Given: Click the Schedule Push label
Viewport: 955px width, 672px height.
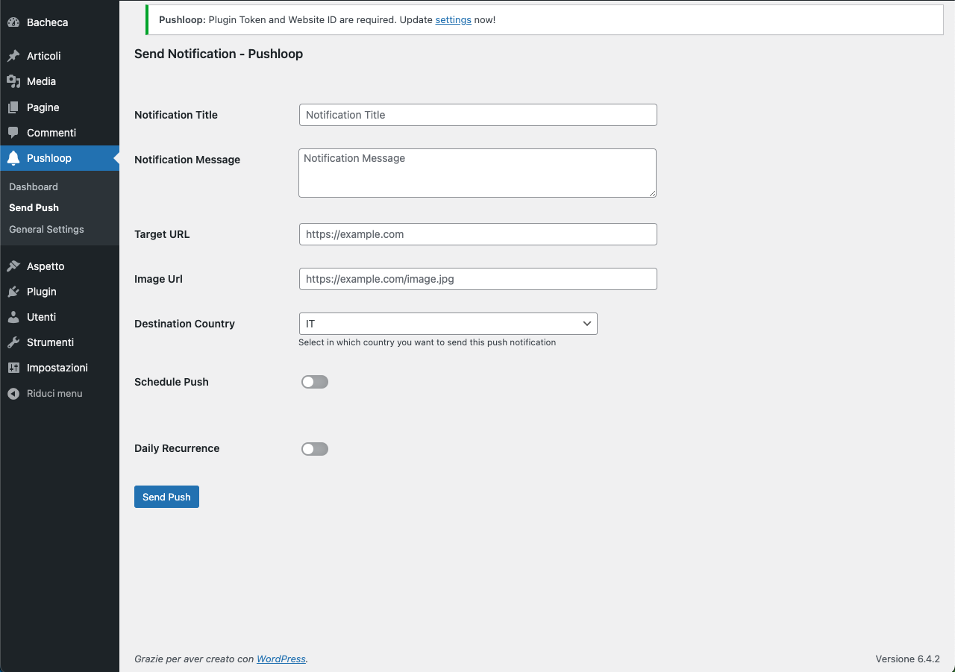Looking at the screenshot, I should point(172,382).
